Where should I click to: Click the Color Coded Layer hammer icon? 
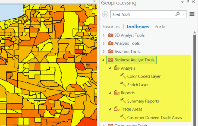click(x=123, y=76)
